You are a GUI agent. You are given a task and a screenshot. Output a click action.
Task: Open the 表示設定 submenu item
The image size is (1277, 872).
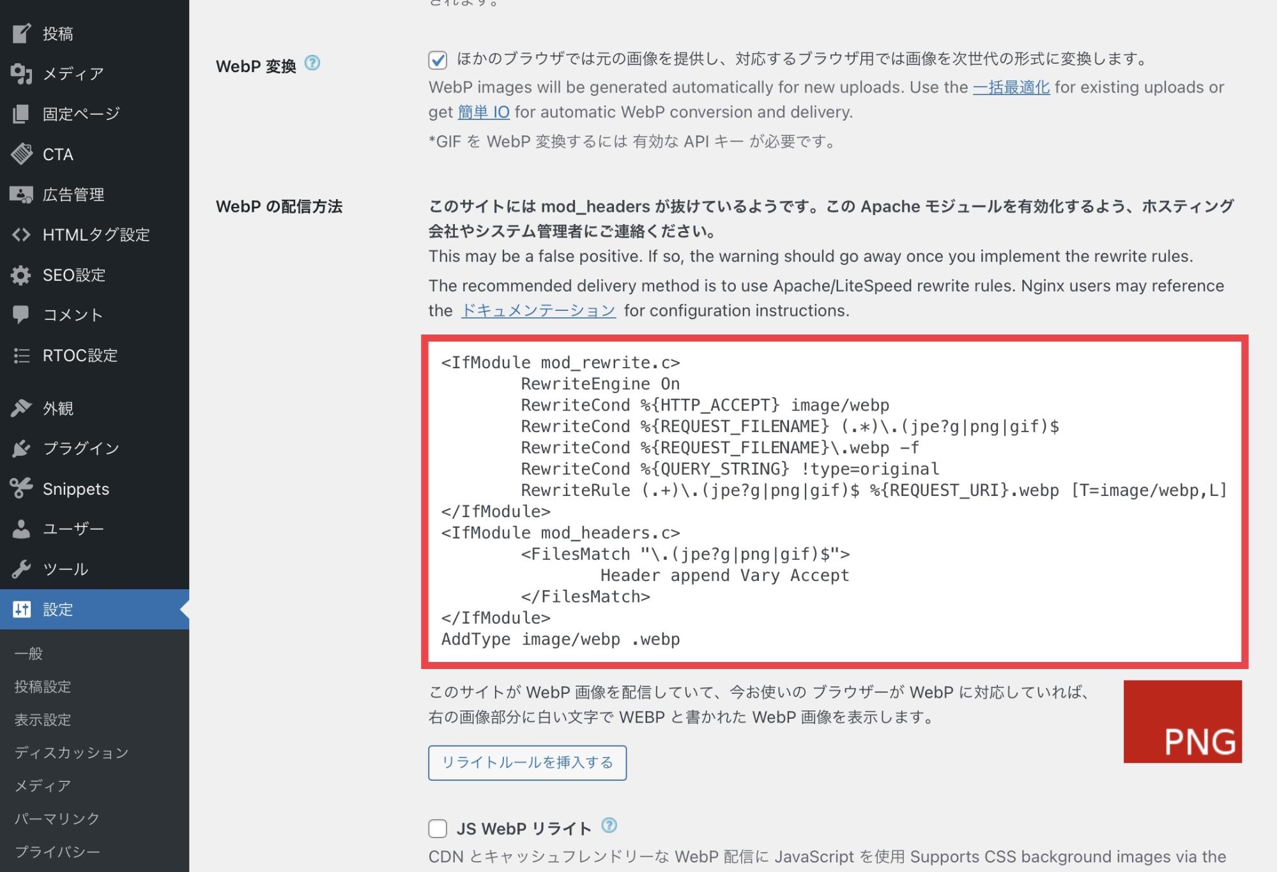(43, 719)
